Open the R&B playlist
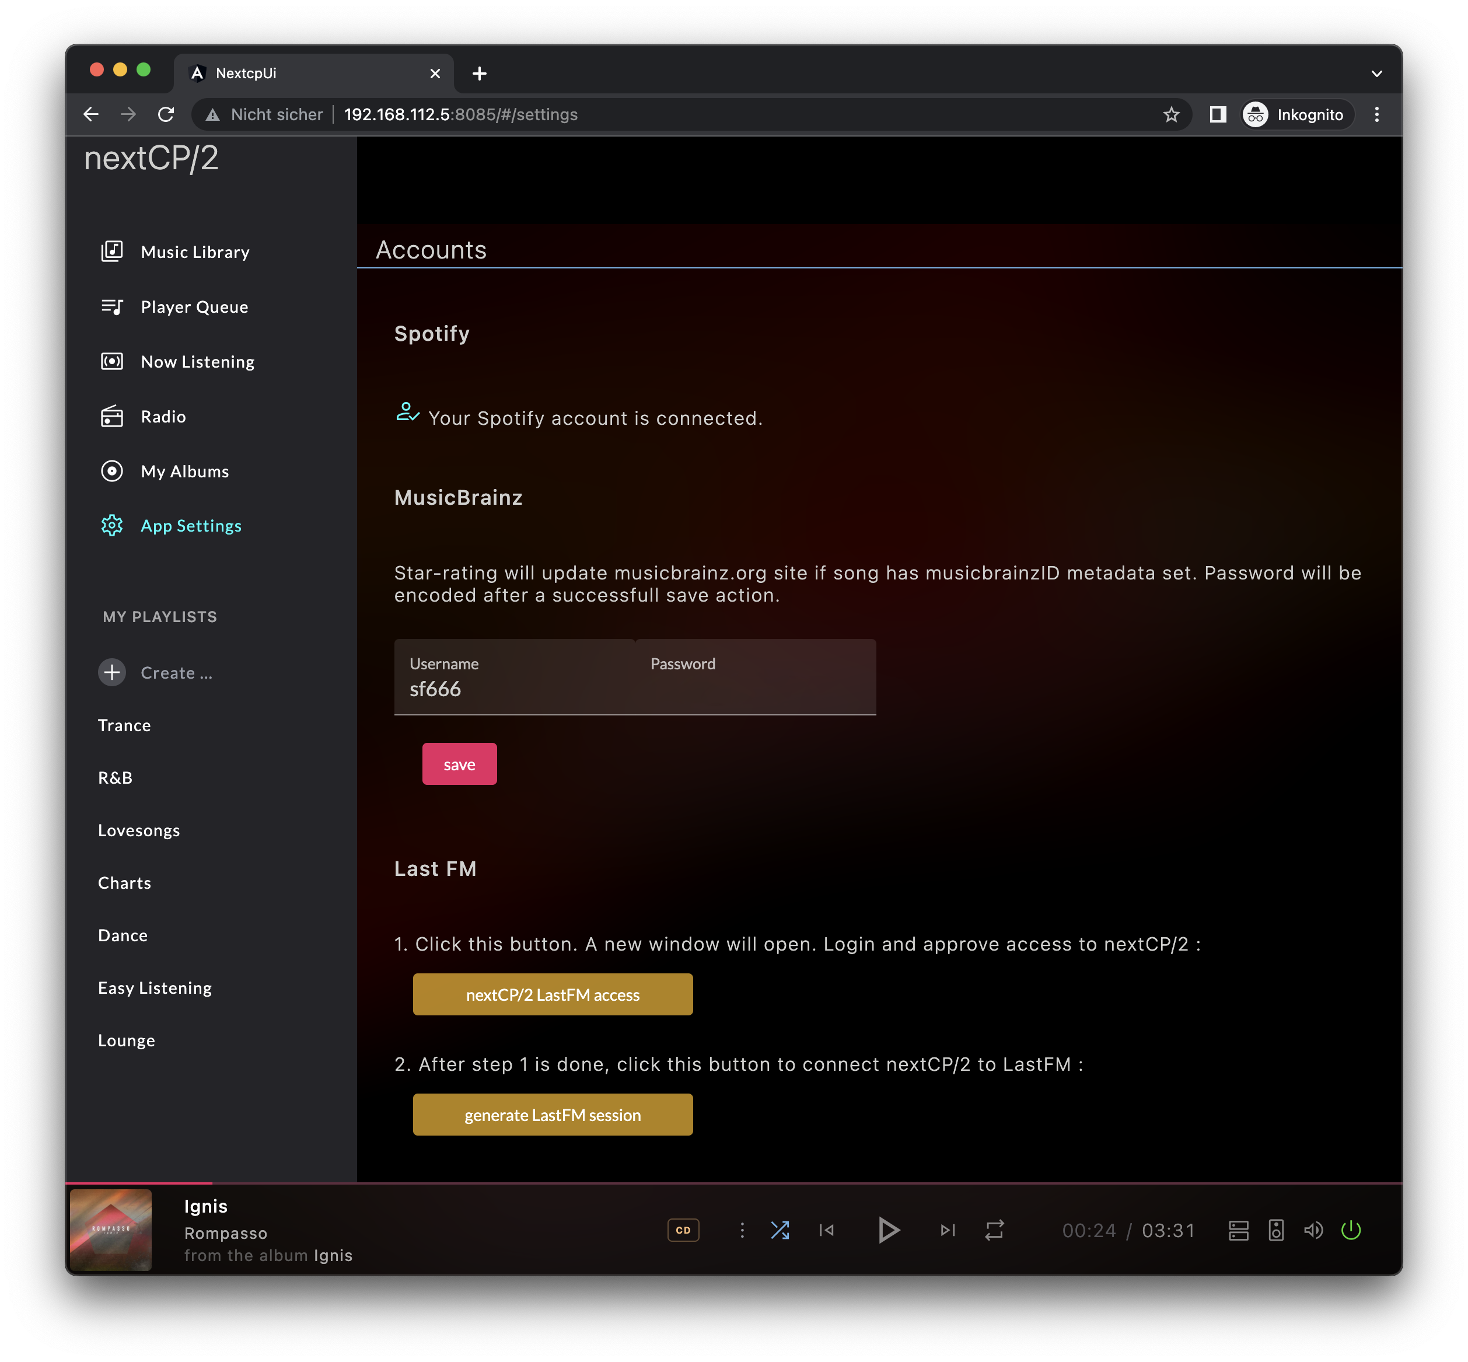 coord(115,777)
